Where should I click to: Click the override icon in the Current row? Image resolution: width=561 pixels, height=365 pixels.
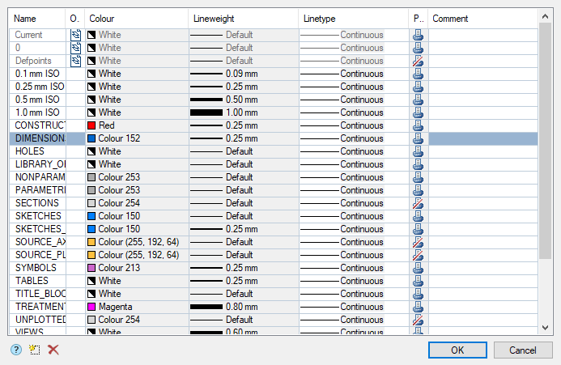[75, 35]
